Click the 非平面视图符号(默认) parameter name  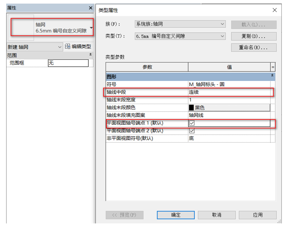click(130, 138)
